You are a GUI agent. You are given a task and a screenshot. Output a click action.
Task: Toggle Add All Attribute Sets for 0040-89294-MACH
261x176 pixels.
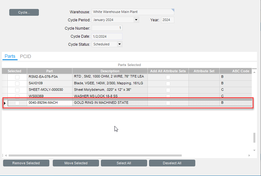(x=168, y=103)
